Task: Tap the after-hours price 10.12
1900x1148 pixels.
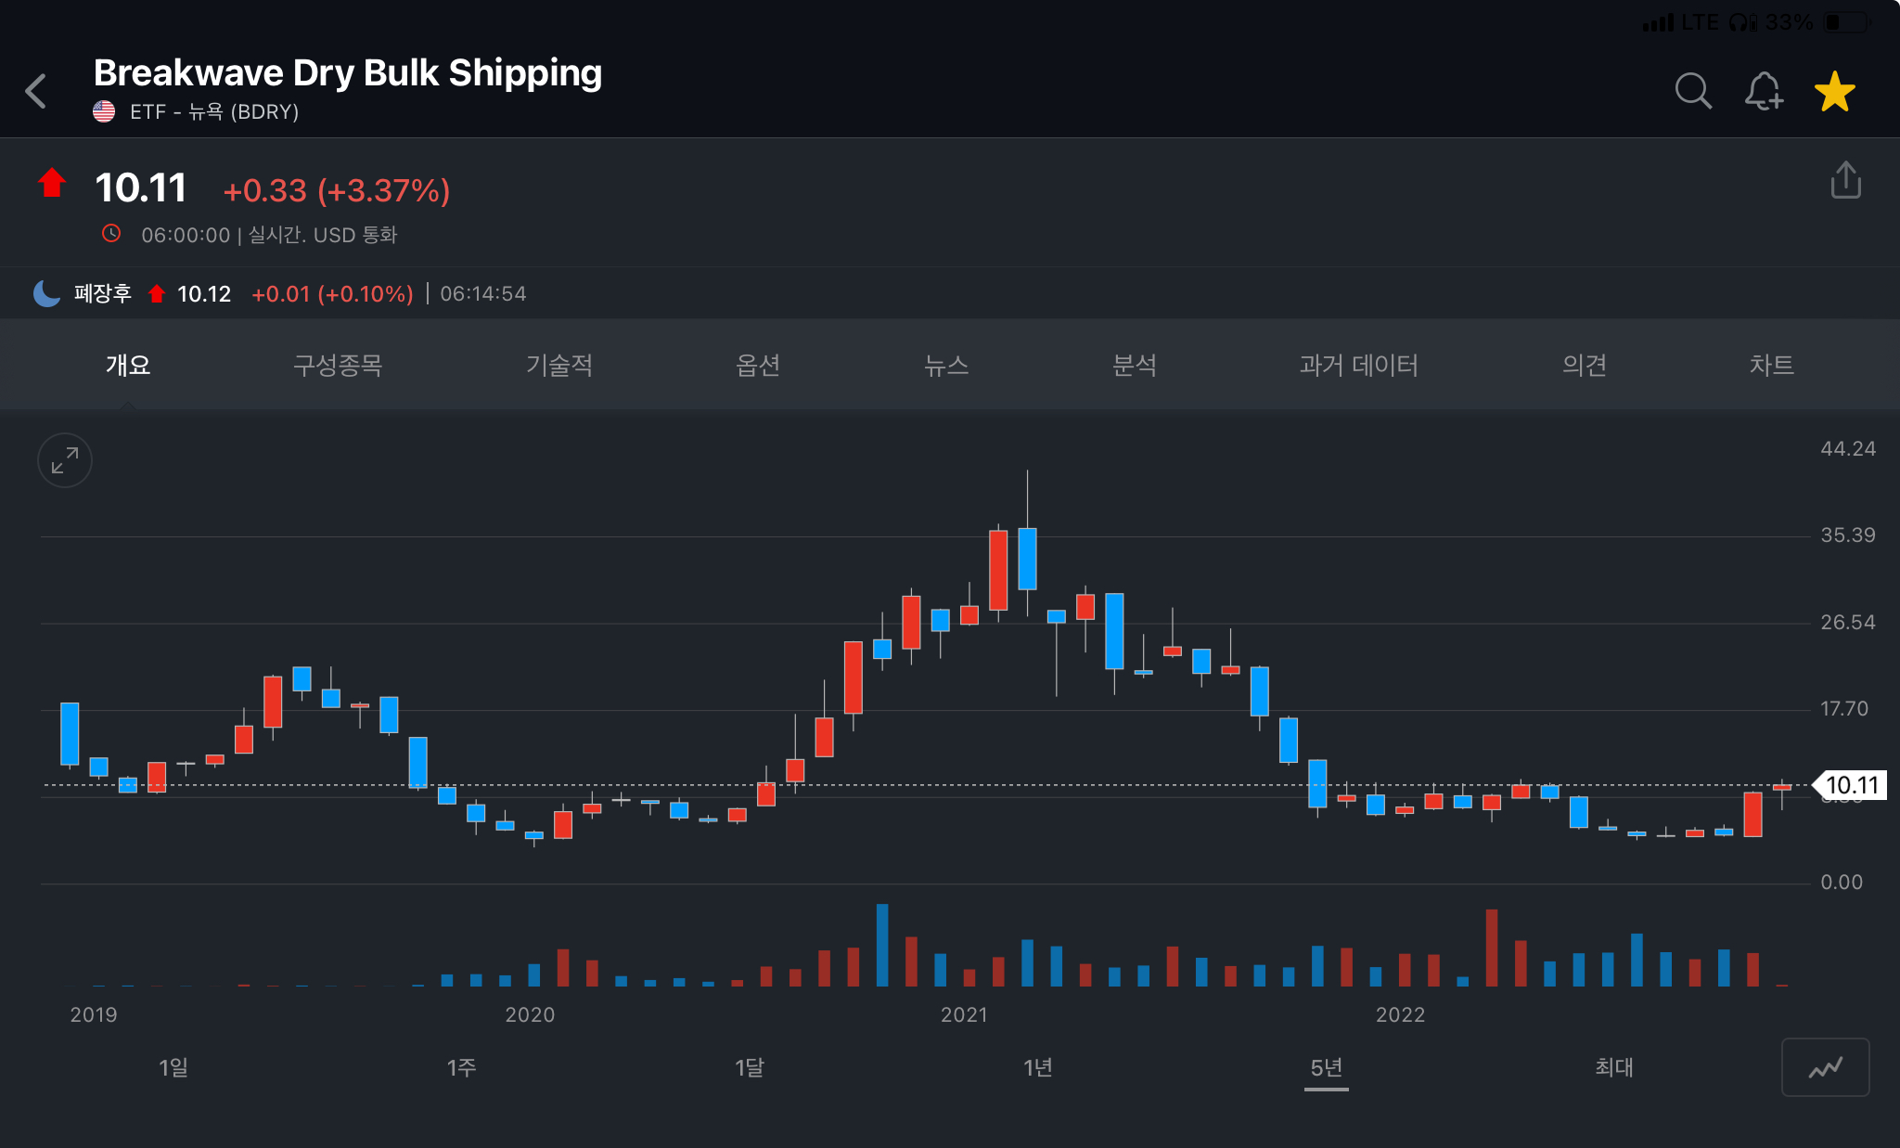Action: [204, 293]
